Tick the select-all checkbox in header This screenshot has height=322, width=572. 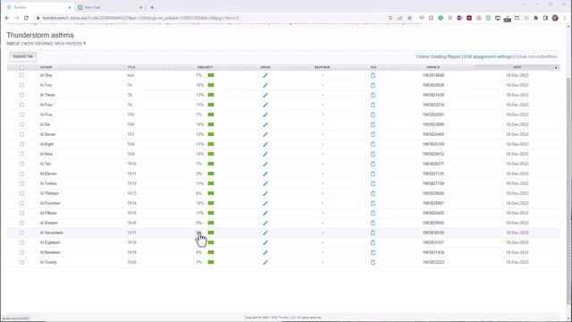coord(21,68)
